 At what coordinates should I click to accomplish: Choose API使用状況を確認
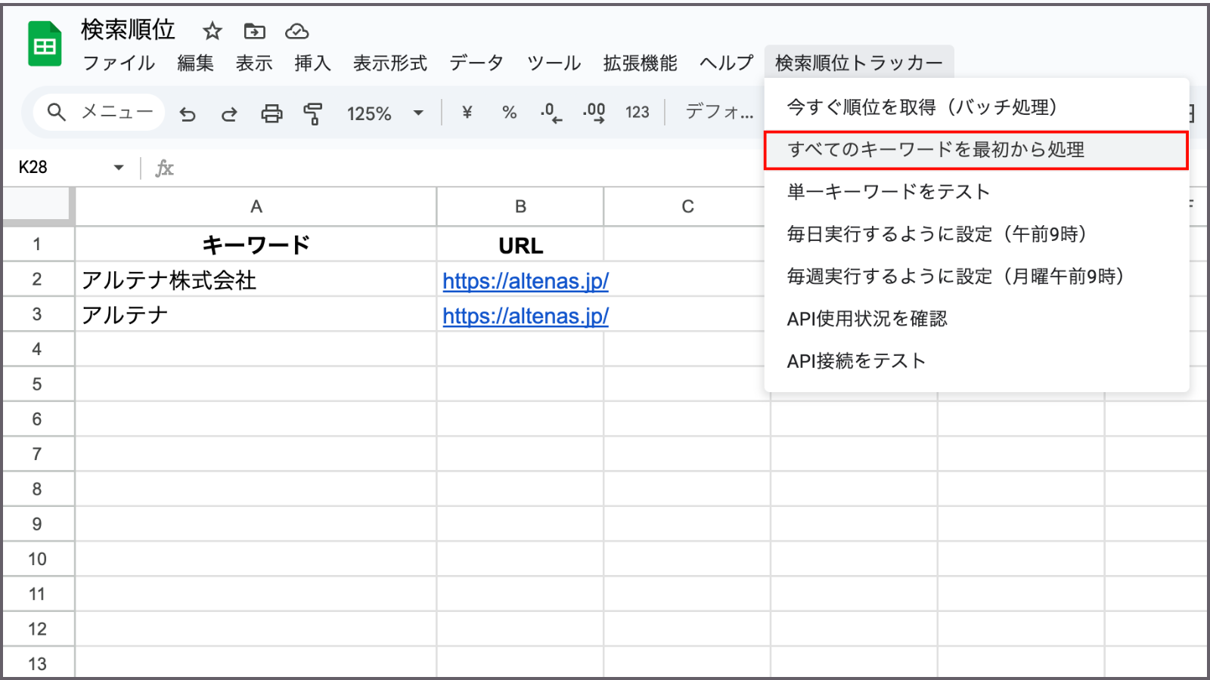(976, 319)
